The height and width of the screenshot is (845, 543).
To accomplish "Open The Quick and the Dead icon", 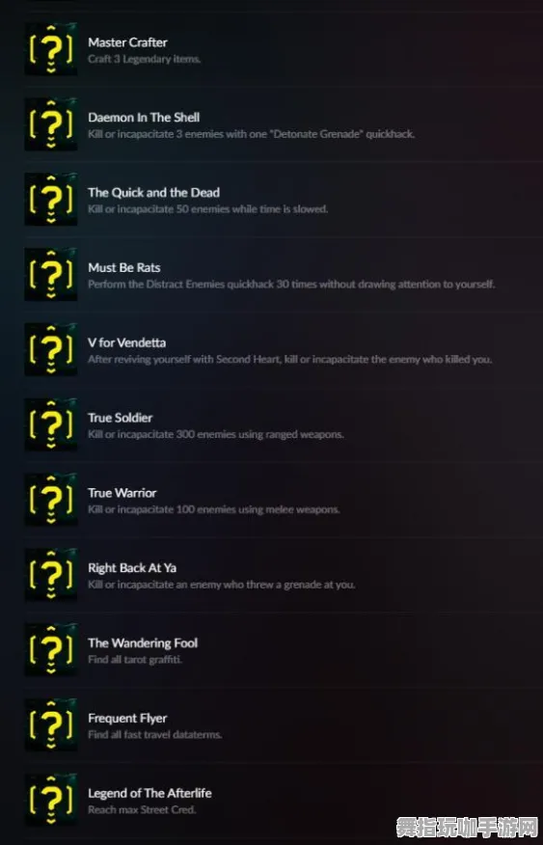I will pos(51,200).
